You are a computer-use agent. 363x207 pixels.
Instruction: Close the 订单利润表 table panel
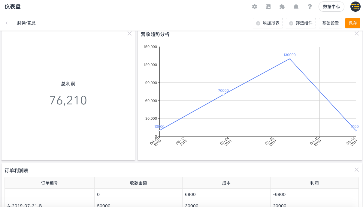click(357, 170)
